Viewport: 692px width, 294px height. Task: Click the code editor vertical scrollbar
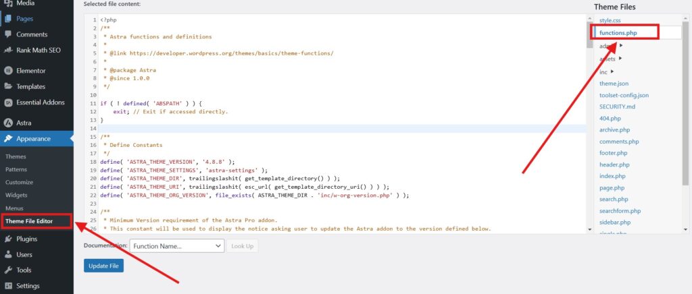[x=590, y=34]
